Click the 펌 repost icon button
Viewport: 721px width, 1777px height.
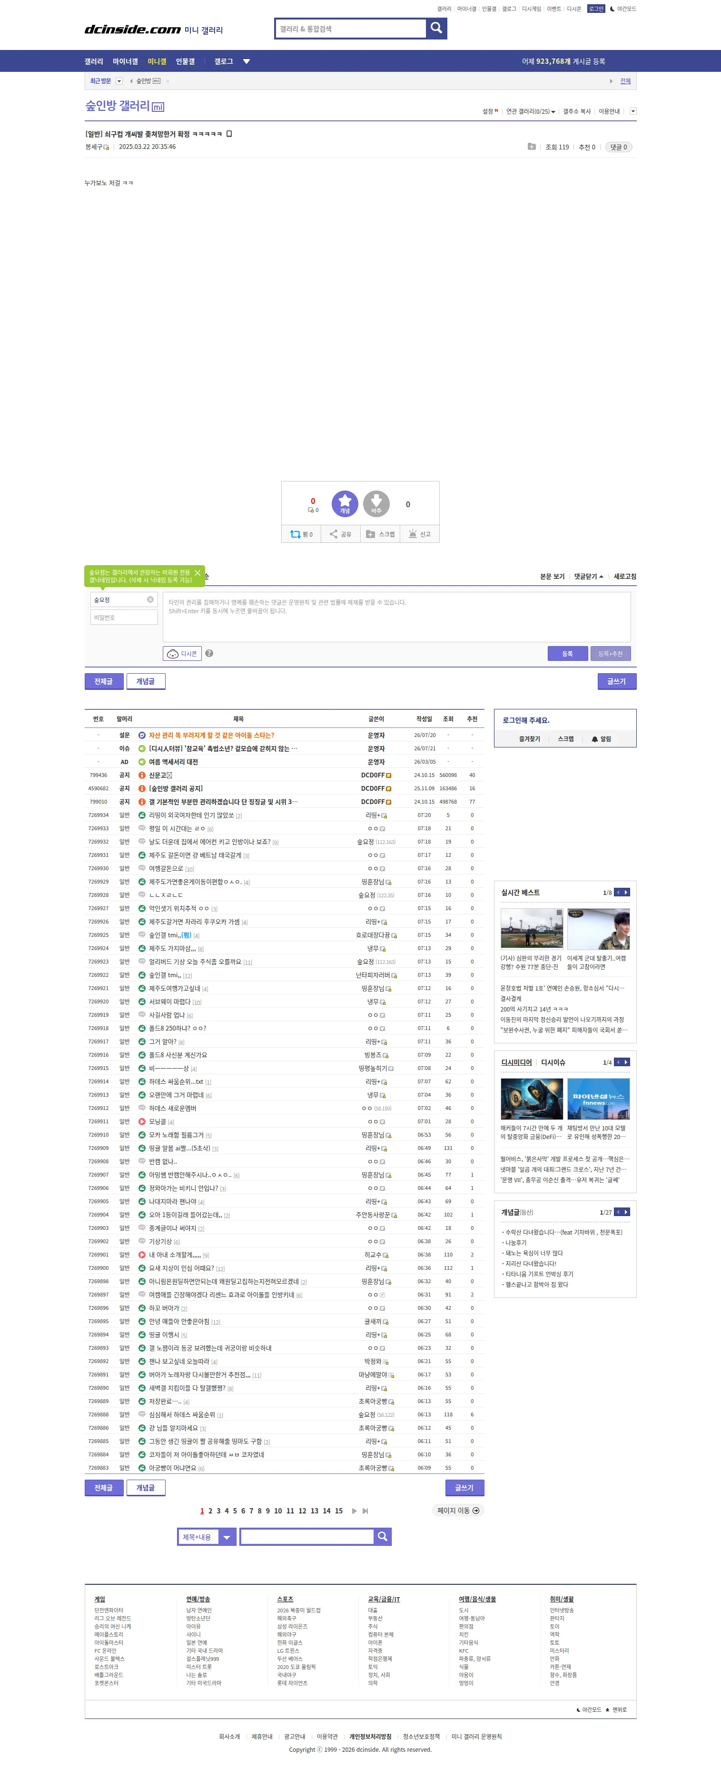pyautogui.click(x=302, y=534)
